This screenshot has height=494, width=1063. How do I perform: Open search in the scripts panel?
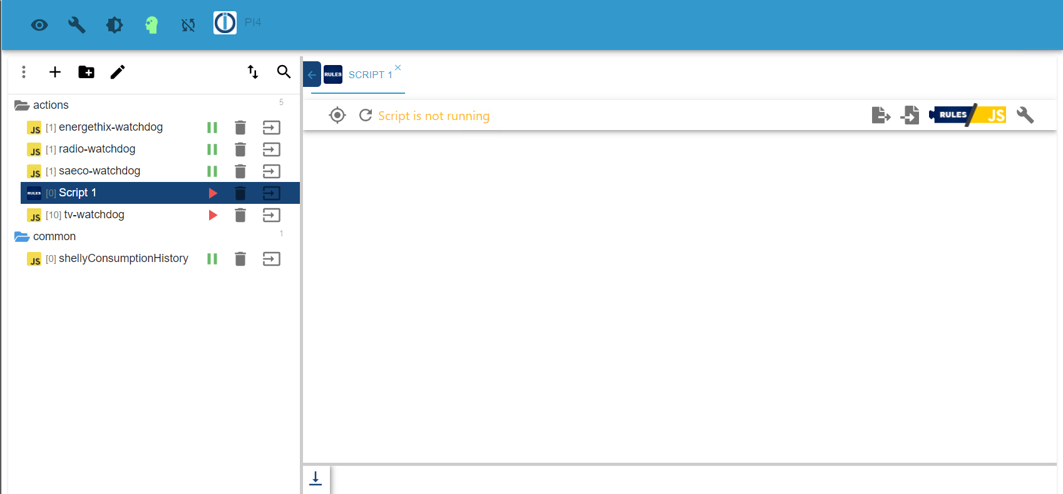(284, 72)
